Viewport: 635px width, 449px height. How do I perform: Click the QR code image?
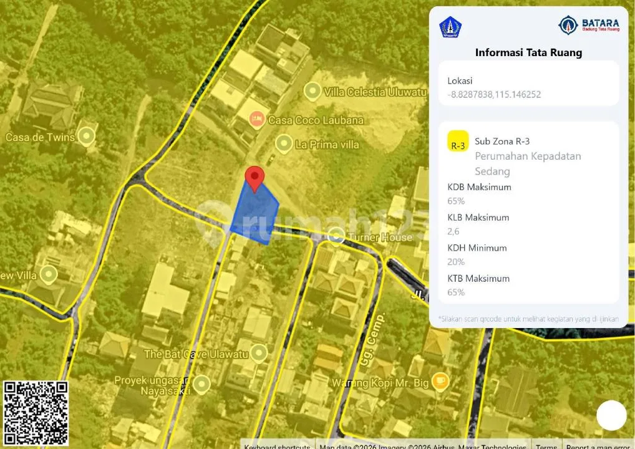[x=36, y=413]
